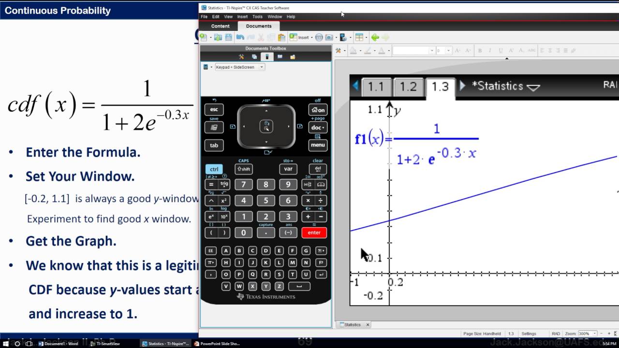This screenshot has width=619, height=348.
Task: Open the Keypad + SideScreen dropdown
Action: point(240,67)
